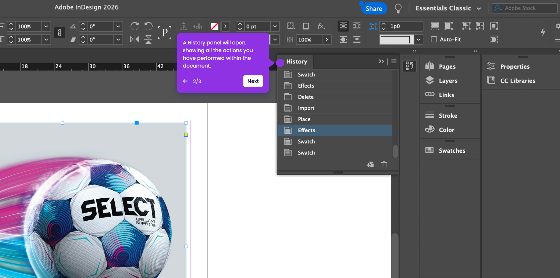The width and height of the screenshot is (560, 278).
Task: Open the rotation angle dropdown
Action: (x=118, y=26)
